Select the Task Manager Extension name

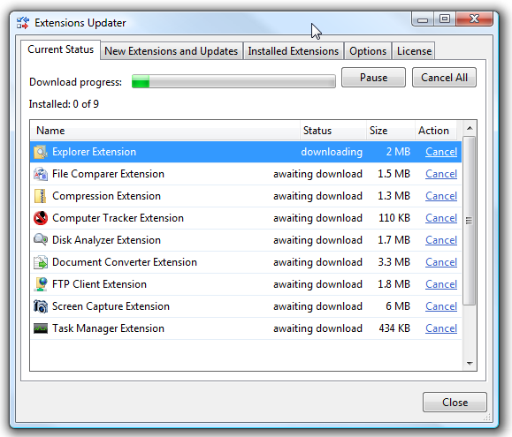[x=108, y=328]
